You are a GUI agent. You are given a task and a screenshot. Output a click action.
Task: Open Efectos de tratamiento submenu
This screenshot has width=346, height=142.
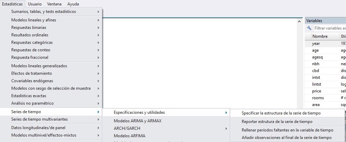31,73
